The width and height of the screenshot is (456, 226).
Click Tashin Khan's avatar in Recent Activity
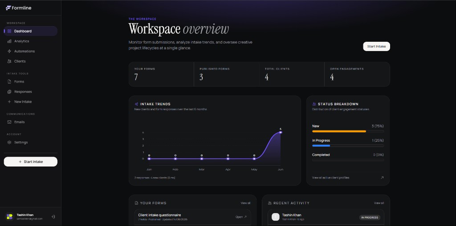[275, 217]
